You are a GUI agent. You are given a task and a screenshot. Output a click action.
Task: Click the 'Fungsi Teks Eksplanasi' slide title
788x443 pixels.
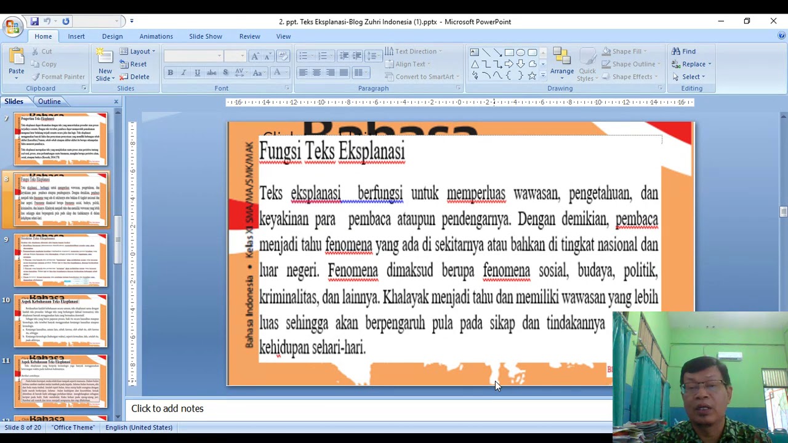[332, 151]
